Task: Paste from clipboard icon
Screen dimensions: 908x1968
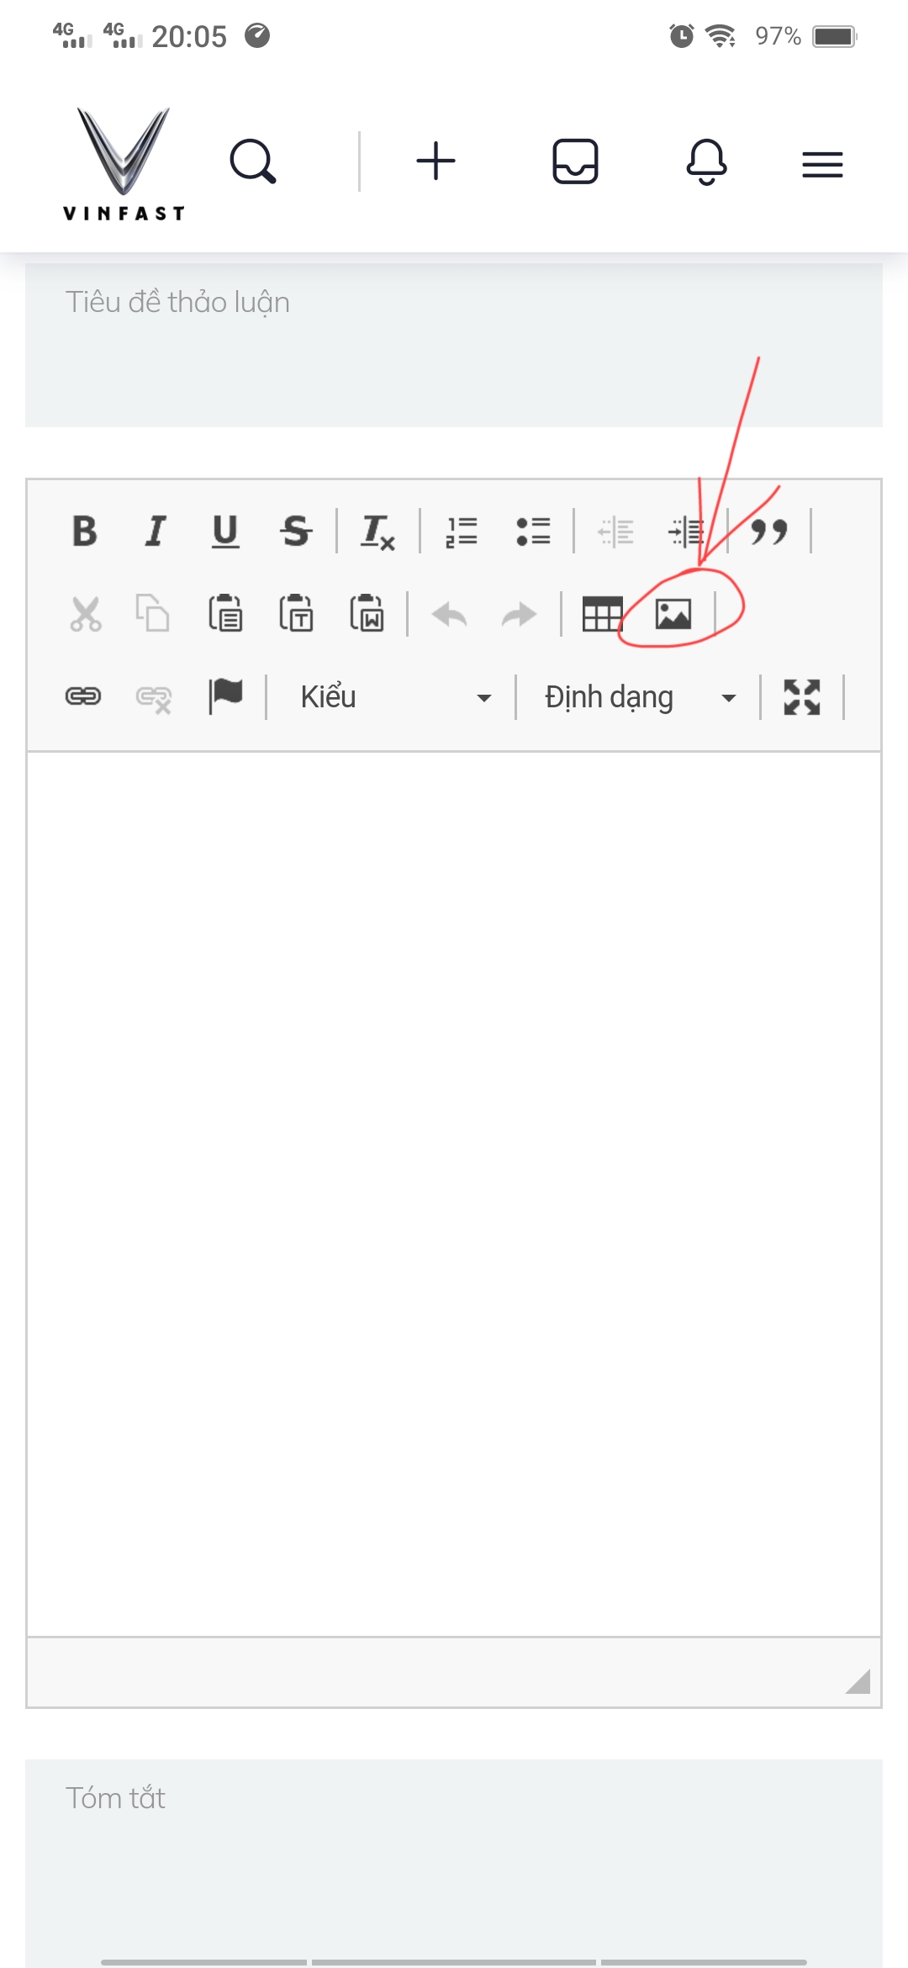Action: [x=225, y=613]
